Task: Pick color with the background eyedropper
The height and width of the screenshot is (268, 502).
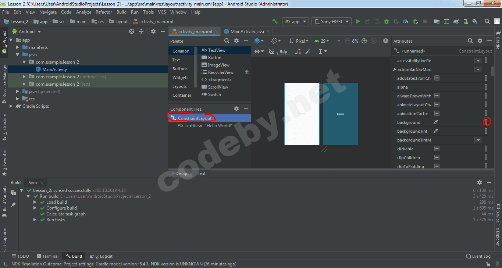Action: click(436, 122)
